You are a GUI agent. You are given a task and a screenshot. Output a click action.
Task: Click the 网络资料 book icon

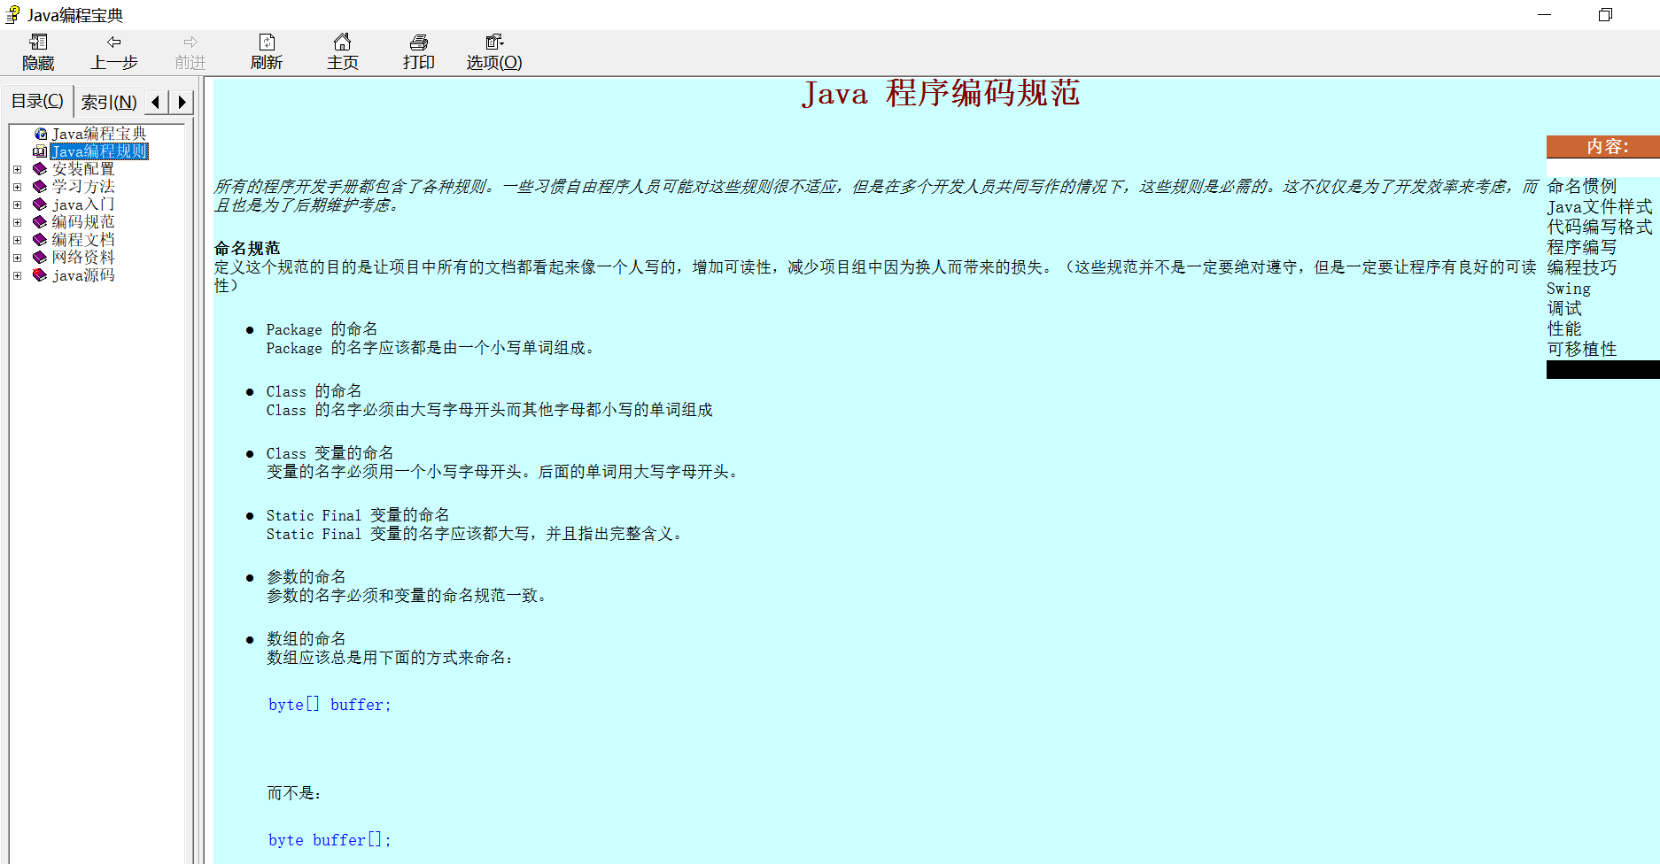coord(40,258)
